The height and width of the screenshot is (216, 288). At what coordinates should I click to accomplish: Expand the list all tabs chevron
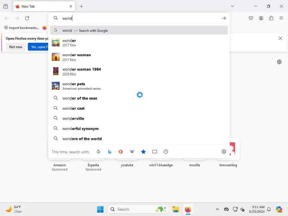[x=232, y=6]
